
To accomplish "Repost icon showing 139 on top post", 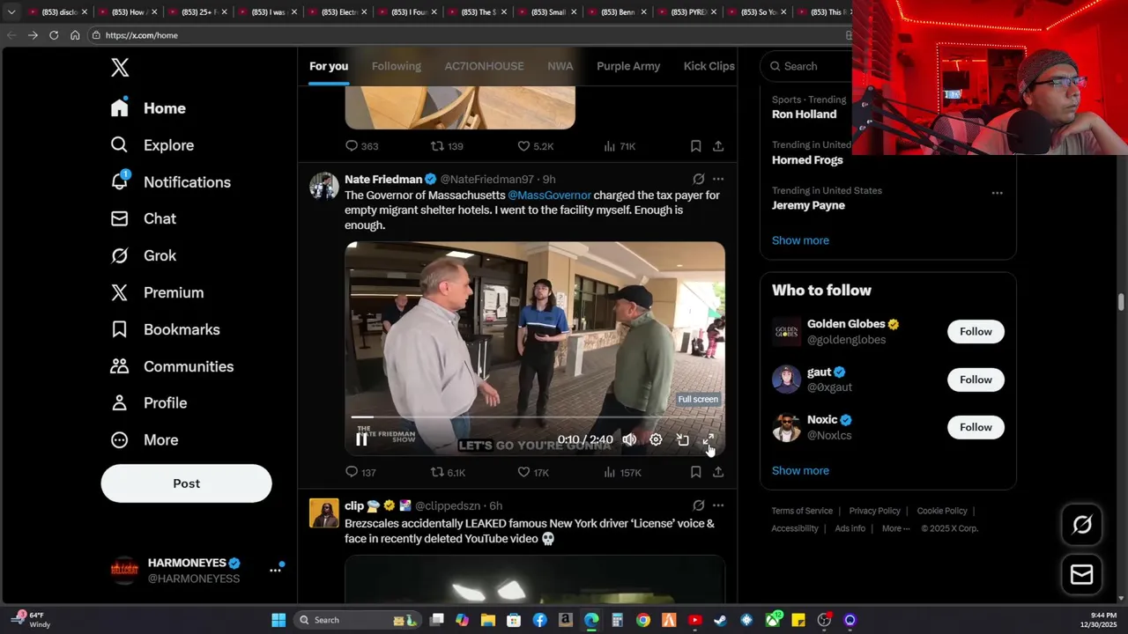I will click(437, 146).
